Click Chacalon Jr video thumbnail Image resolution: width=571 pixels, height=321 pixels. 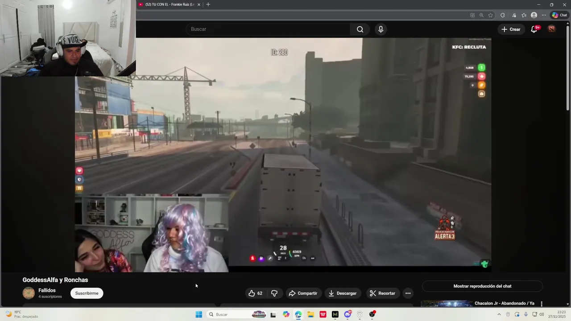(447, 304)
